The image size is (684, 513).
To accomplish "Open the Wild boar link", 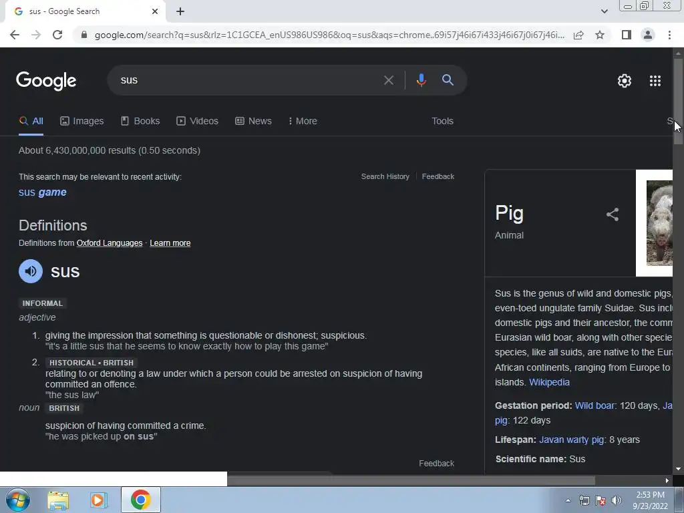I will (594, 405).
